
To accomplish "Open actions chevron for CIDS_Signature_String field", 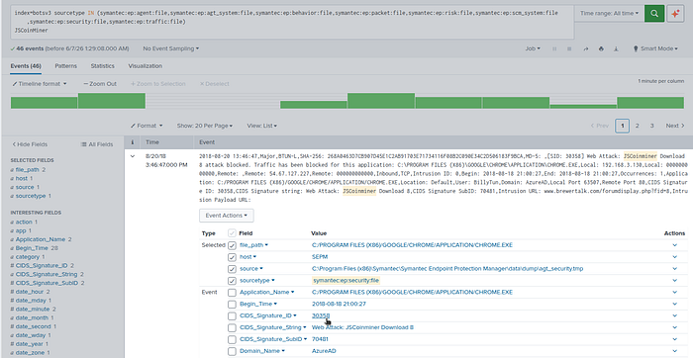I will tap(674, 327).
